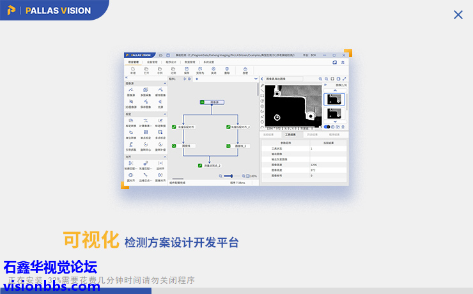Select the 多图采集 multi-image capture tool

click(145, 91)
